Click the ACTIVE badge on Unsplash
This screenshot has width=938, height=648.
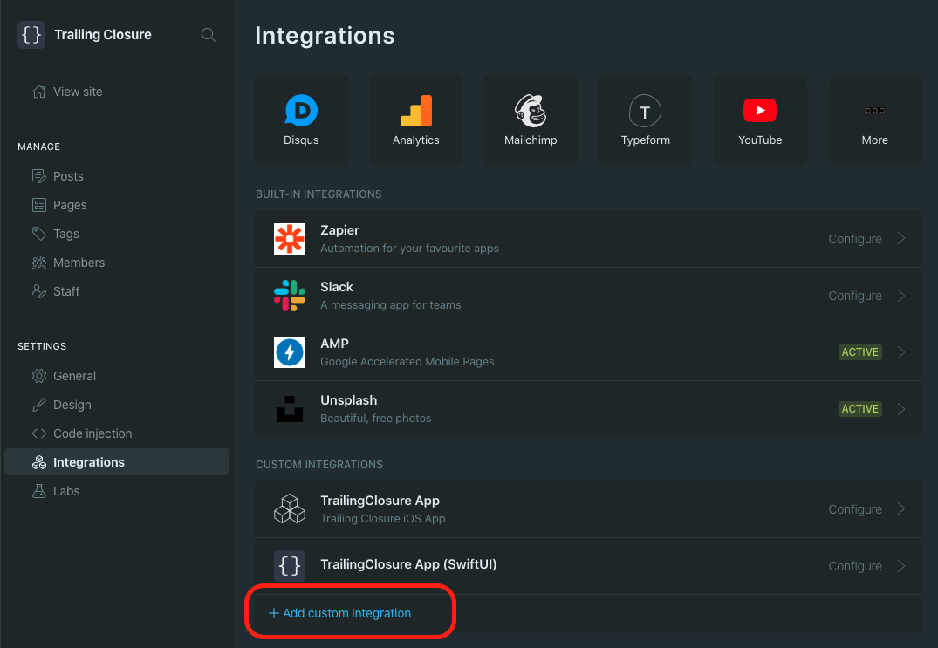[859, 409]
